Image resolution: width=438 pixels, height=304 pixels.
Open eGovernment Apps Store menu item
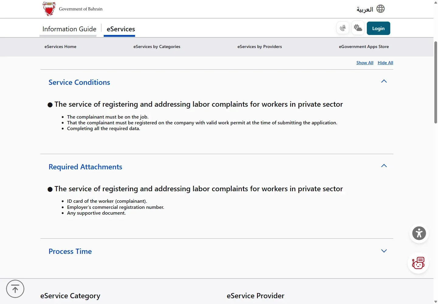364,47
